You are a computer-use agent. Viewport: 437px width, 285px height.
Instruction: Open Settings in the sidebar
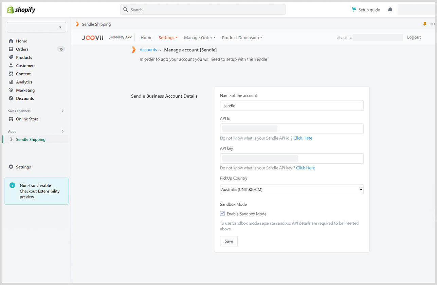23,167
